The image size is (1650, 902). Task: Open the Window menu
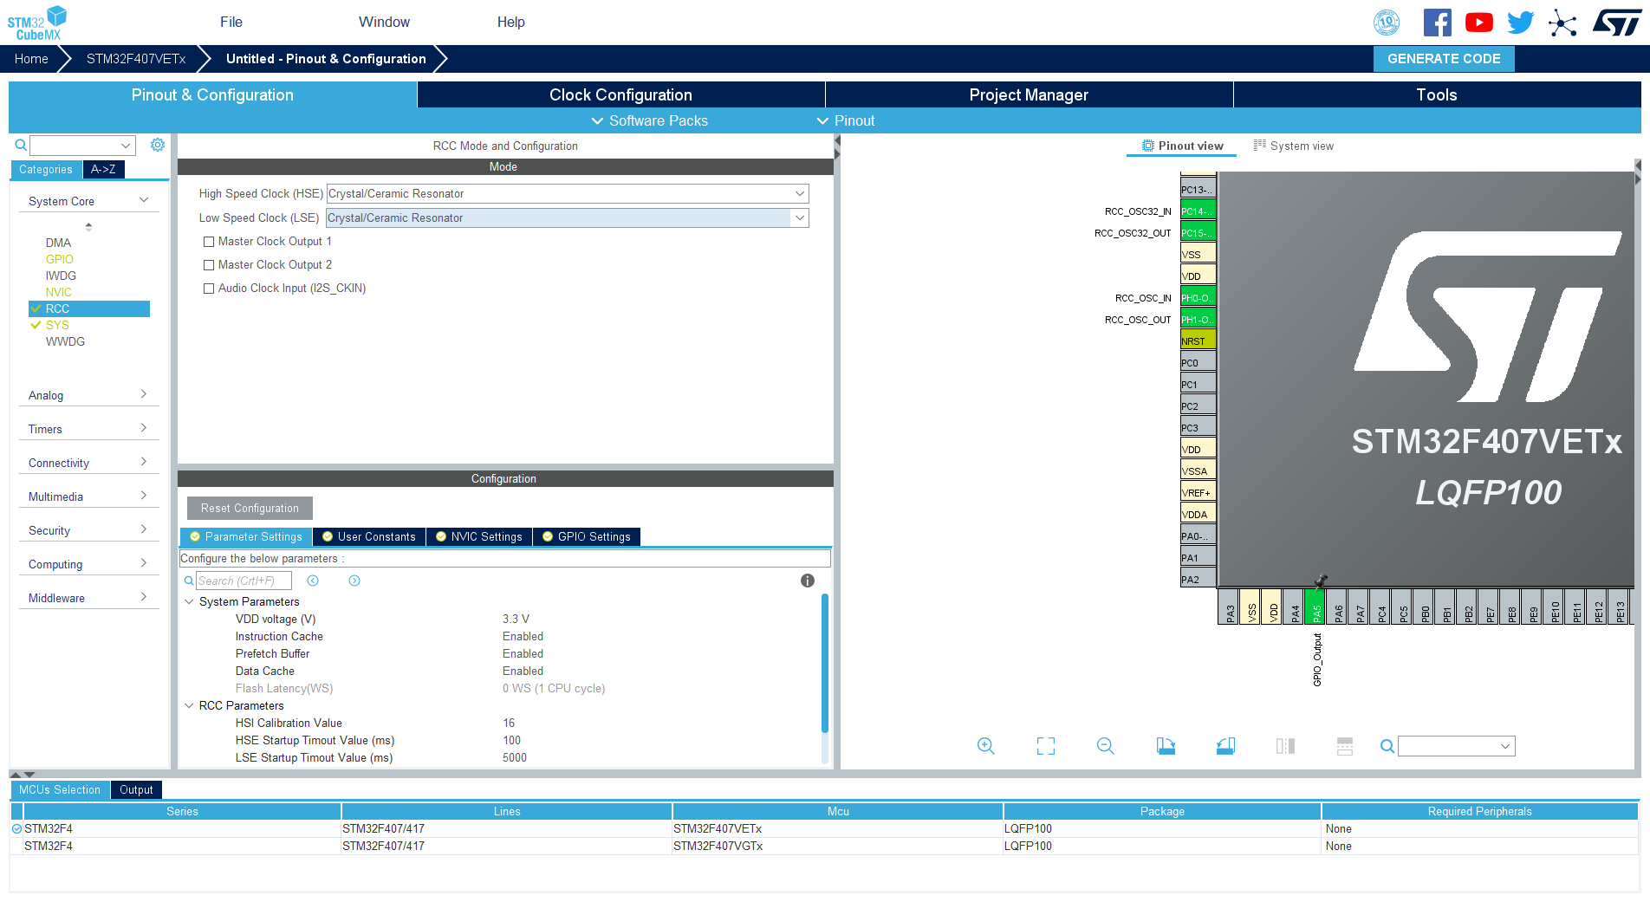pos(384,23)
